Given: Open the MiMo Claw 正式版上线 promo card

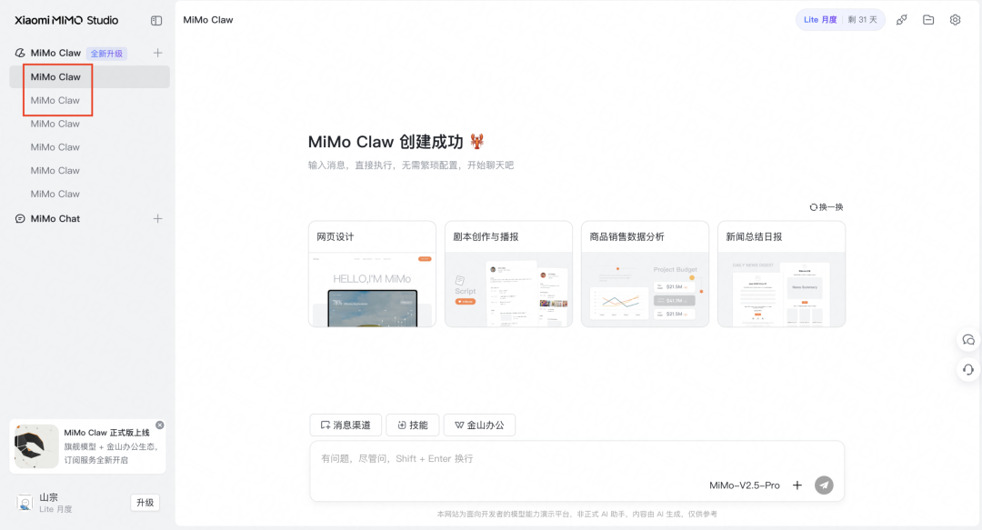Looking at the screenshot, I should coord(87,446).
